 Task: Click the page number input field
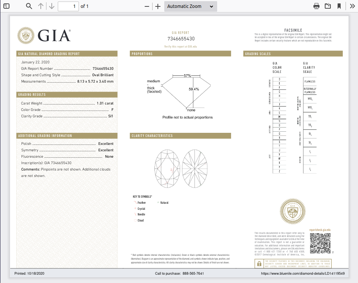(x=68, y=6)
